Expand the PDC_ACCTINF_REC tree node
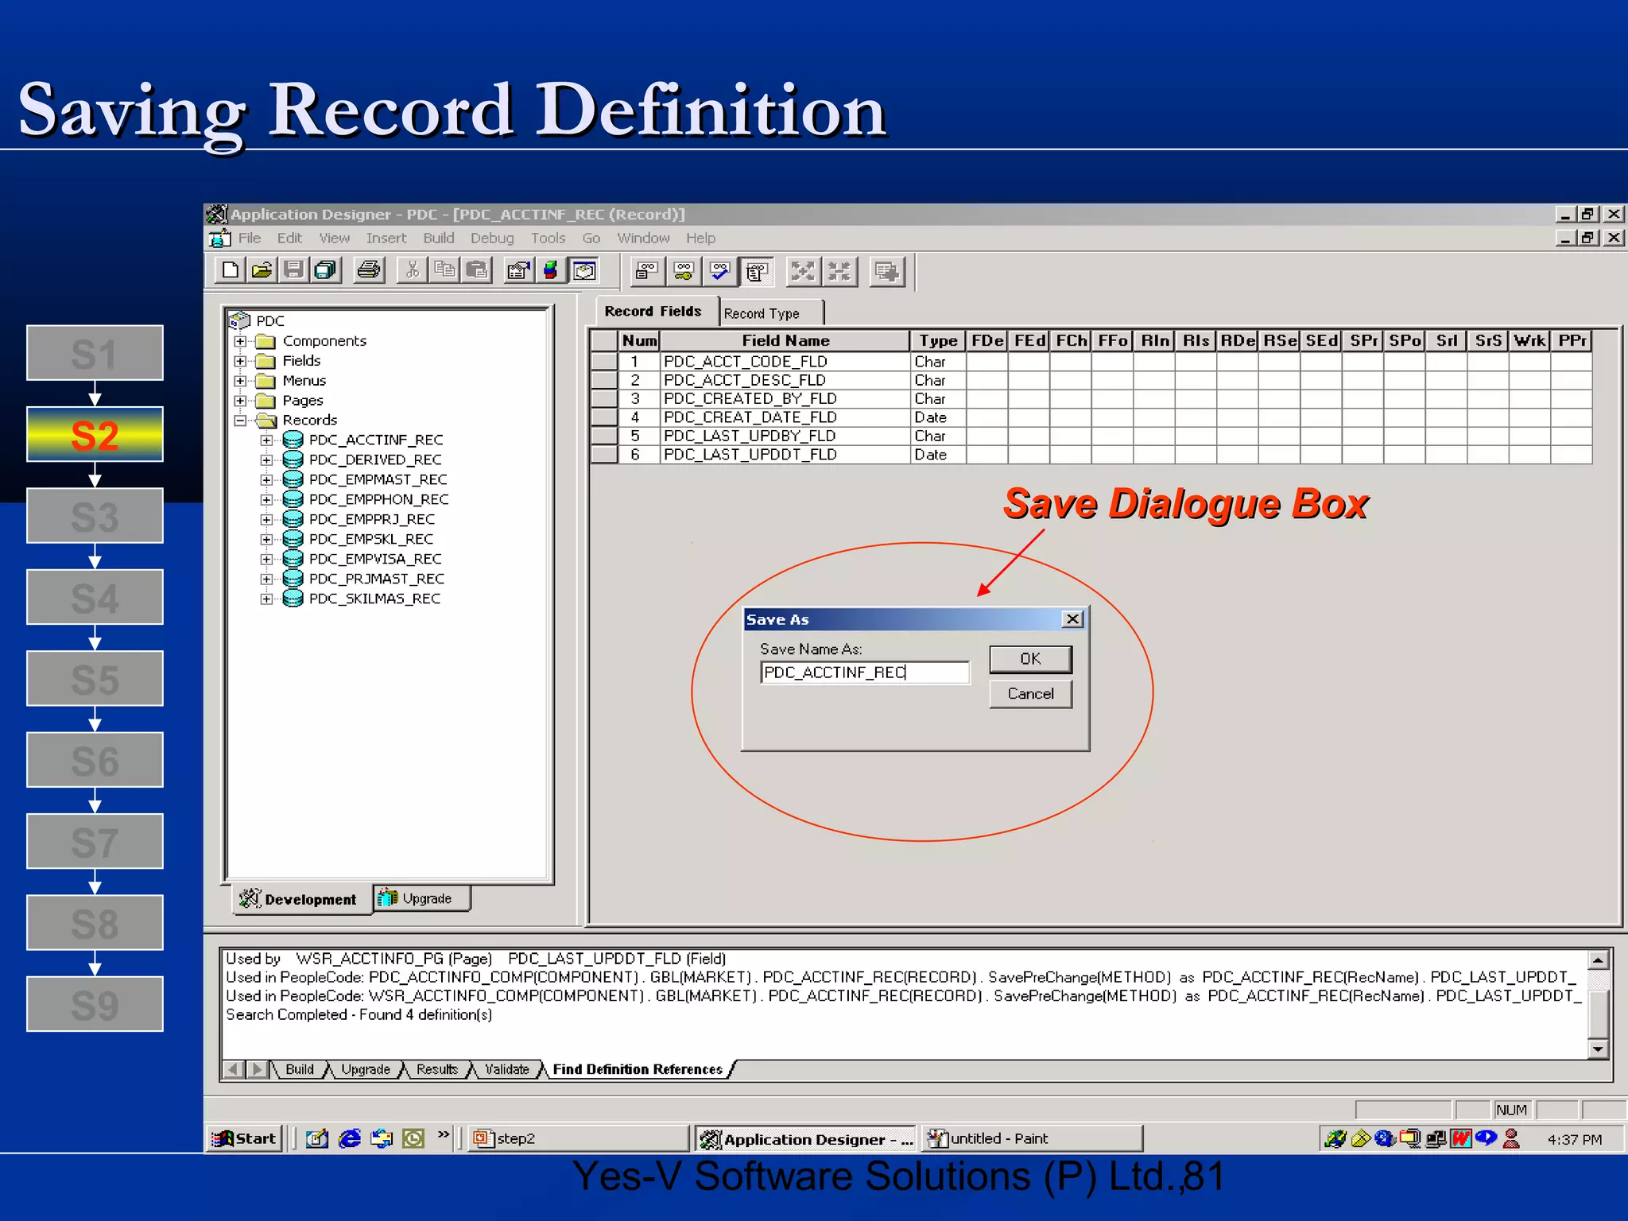Viewport: 1628px width, 1221px height. pos(266,440)
